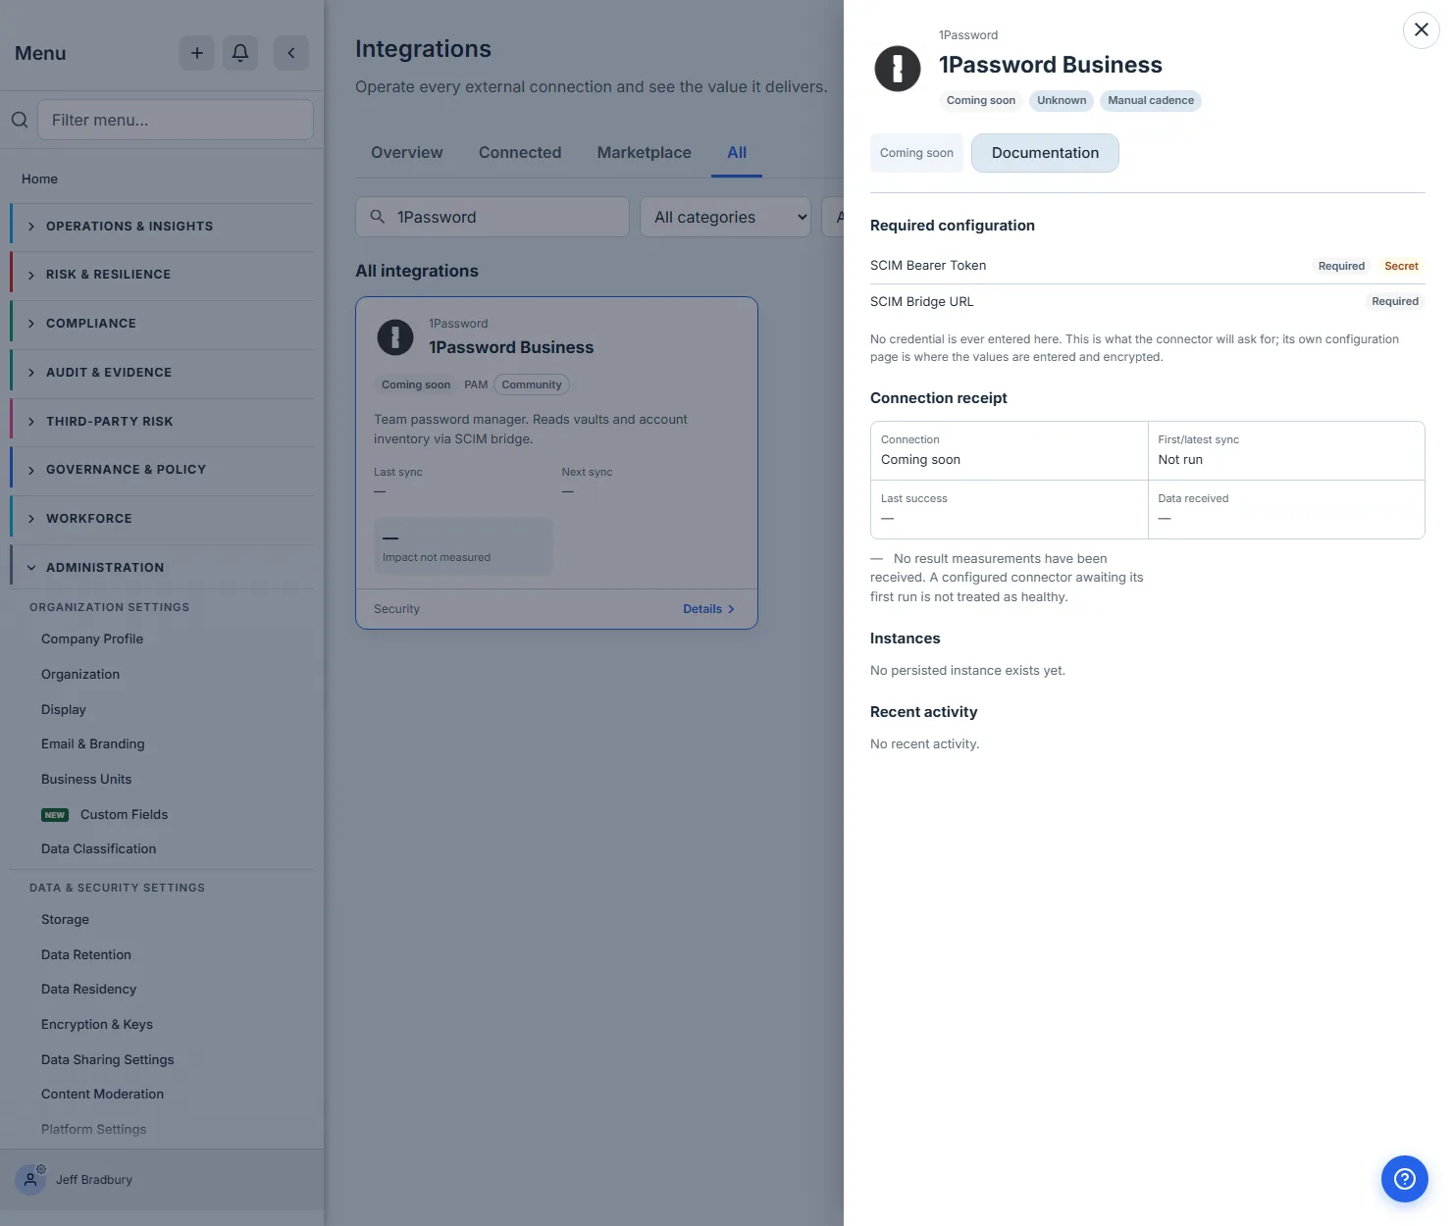The image size is (1452, 1226).
Task: Click the Manual cadence badge
Action: tap(1151, 101)
